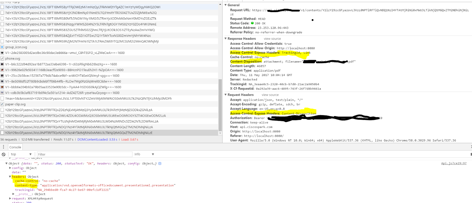Click the content-type value in console

pos(108,186)
